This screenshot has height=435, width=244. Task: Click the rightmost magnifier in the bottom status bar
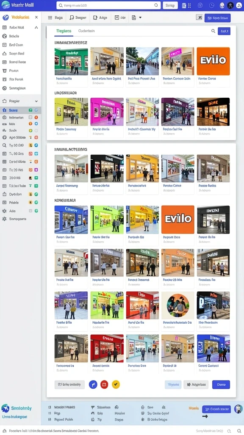click(239, 431)
